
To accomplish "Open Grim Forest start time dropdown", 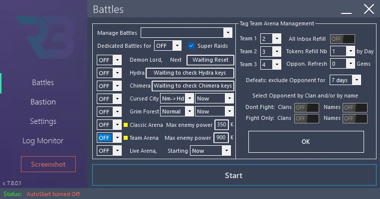I will click(214, 111).
